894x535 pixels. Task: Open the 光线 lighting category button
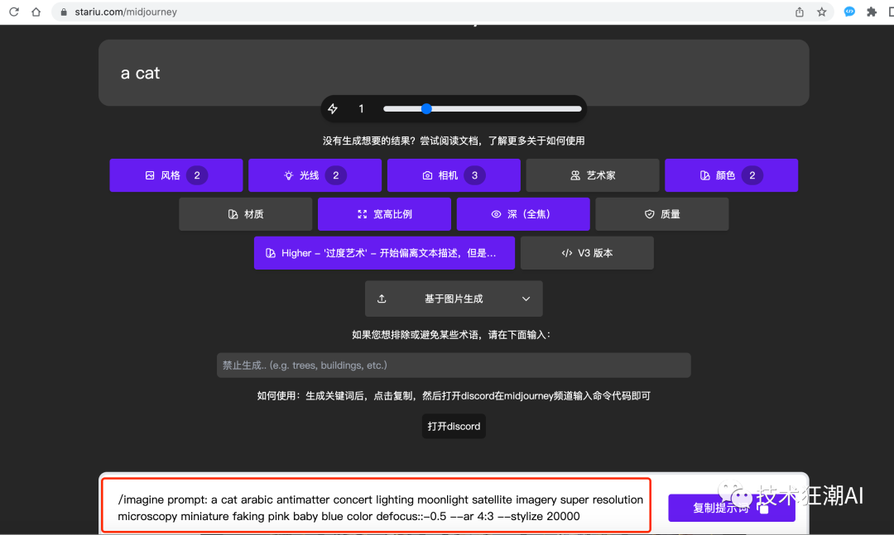315,175
